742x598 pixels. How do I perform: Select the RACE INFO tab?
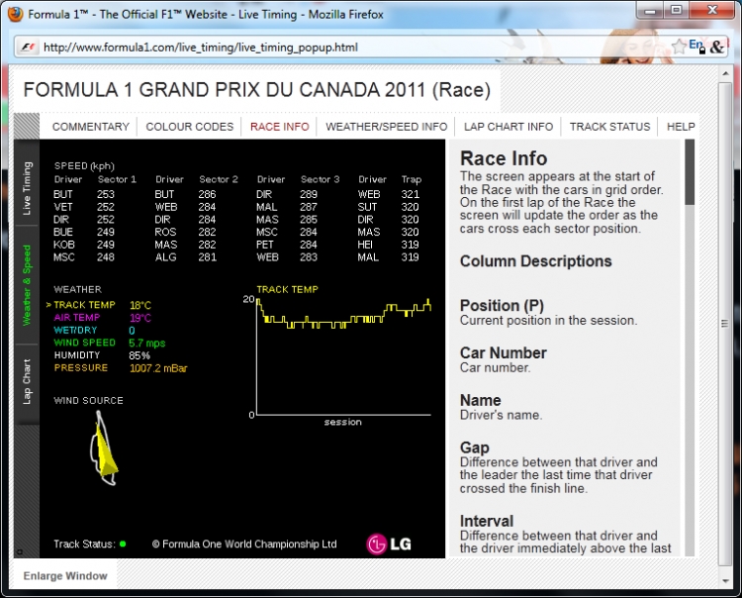tap(280, 127)
